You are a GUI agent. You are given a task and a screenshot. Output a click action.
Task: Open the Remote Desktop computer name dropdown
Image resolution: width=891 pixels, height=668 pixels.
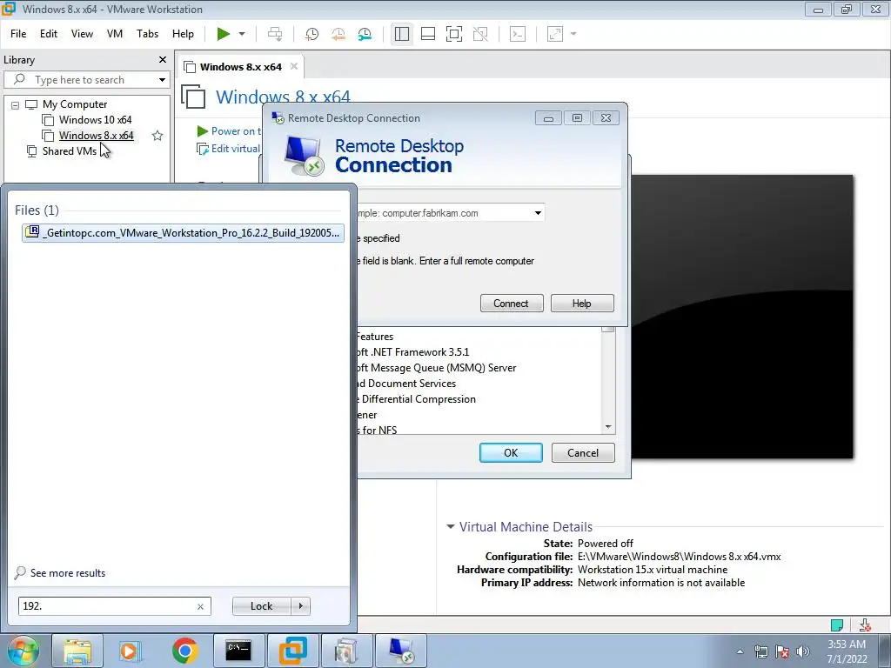point(538,213)
